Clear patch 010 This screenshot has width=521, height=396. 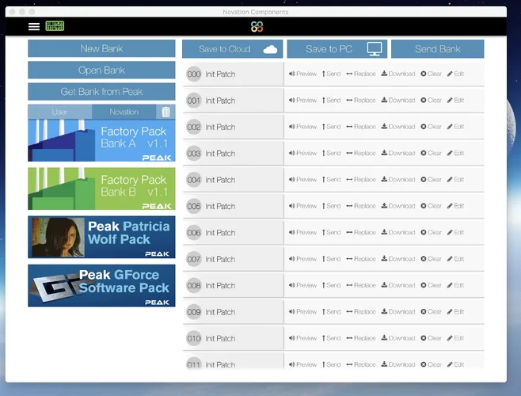(x=432, y=338)
